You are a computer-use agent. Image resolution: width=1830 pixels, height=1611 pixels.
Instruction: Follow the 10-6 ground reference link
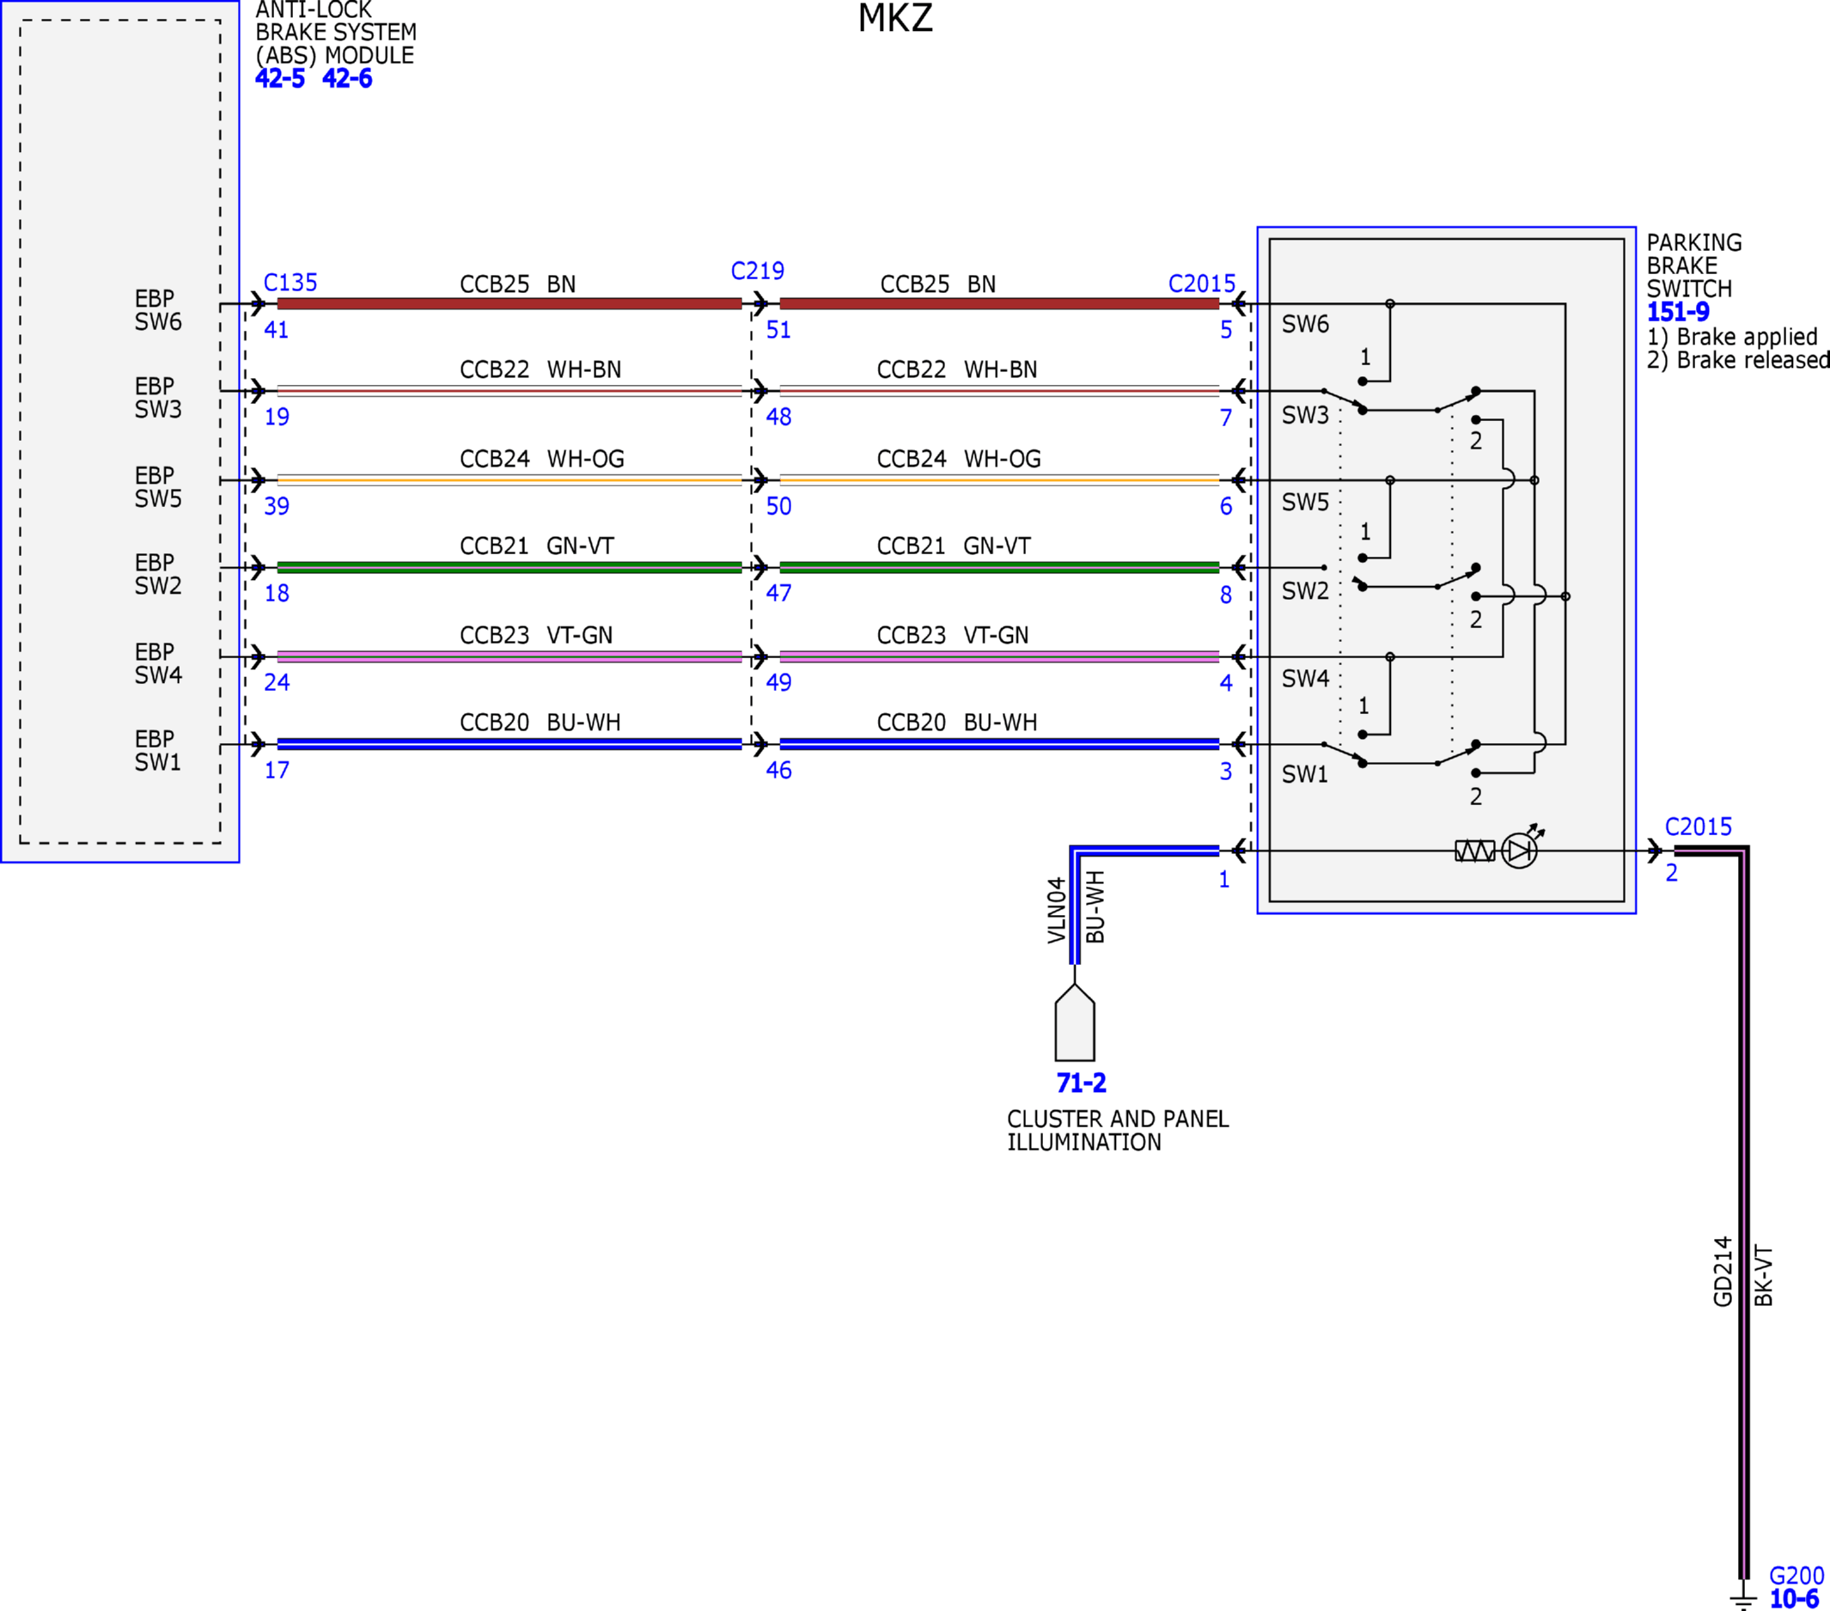click(1794, 1598)
